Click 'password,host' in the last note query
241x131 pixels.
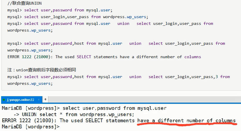[68, 77]
